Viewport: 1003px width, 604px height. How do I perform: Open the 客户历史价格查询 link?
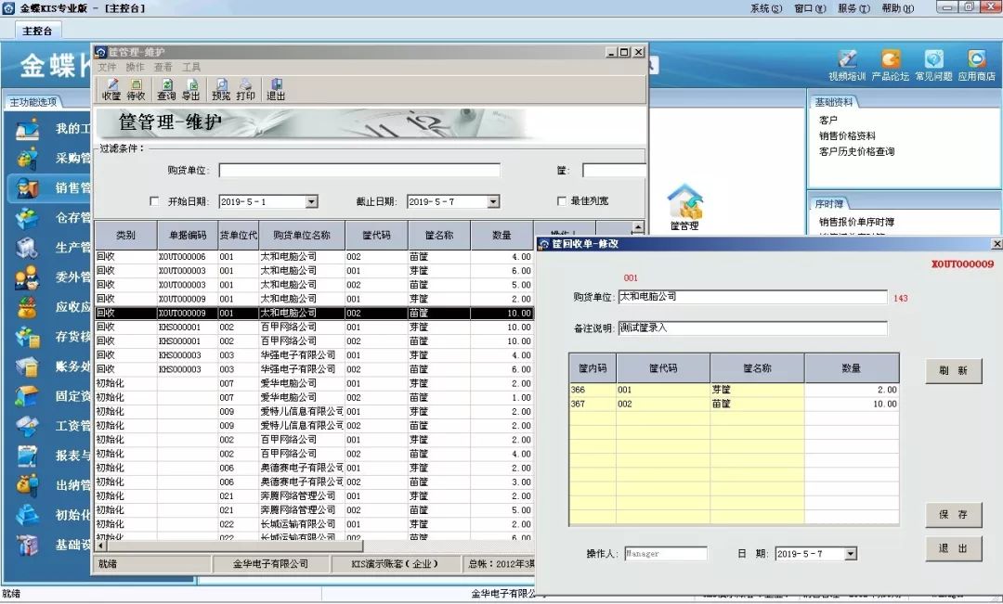pos(856,151)
